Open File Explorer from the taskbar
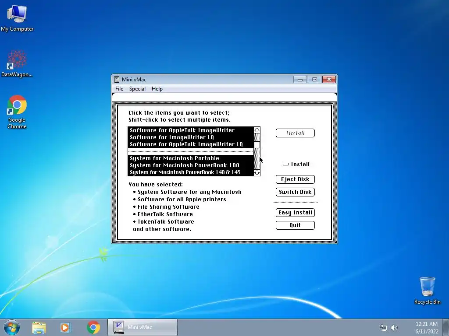This screenshot has width=449, height=336. pos(39,327)
